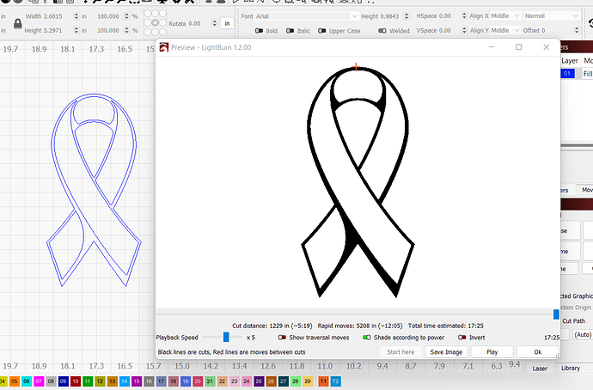Pick the cyan 06 palette color

point(27,381)
